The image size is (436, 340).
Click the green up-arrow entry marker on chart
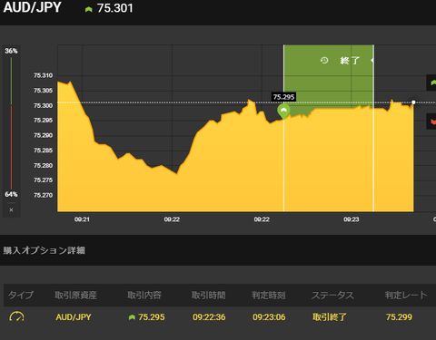pos(283,112)
